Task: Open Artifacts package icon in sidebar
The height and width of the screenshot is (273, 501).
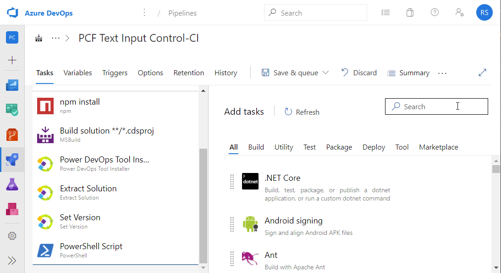Action: [x=12, y=209]
